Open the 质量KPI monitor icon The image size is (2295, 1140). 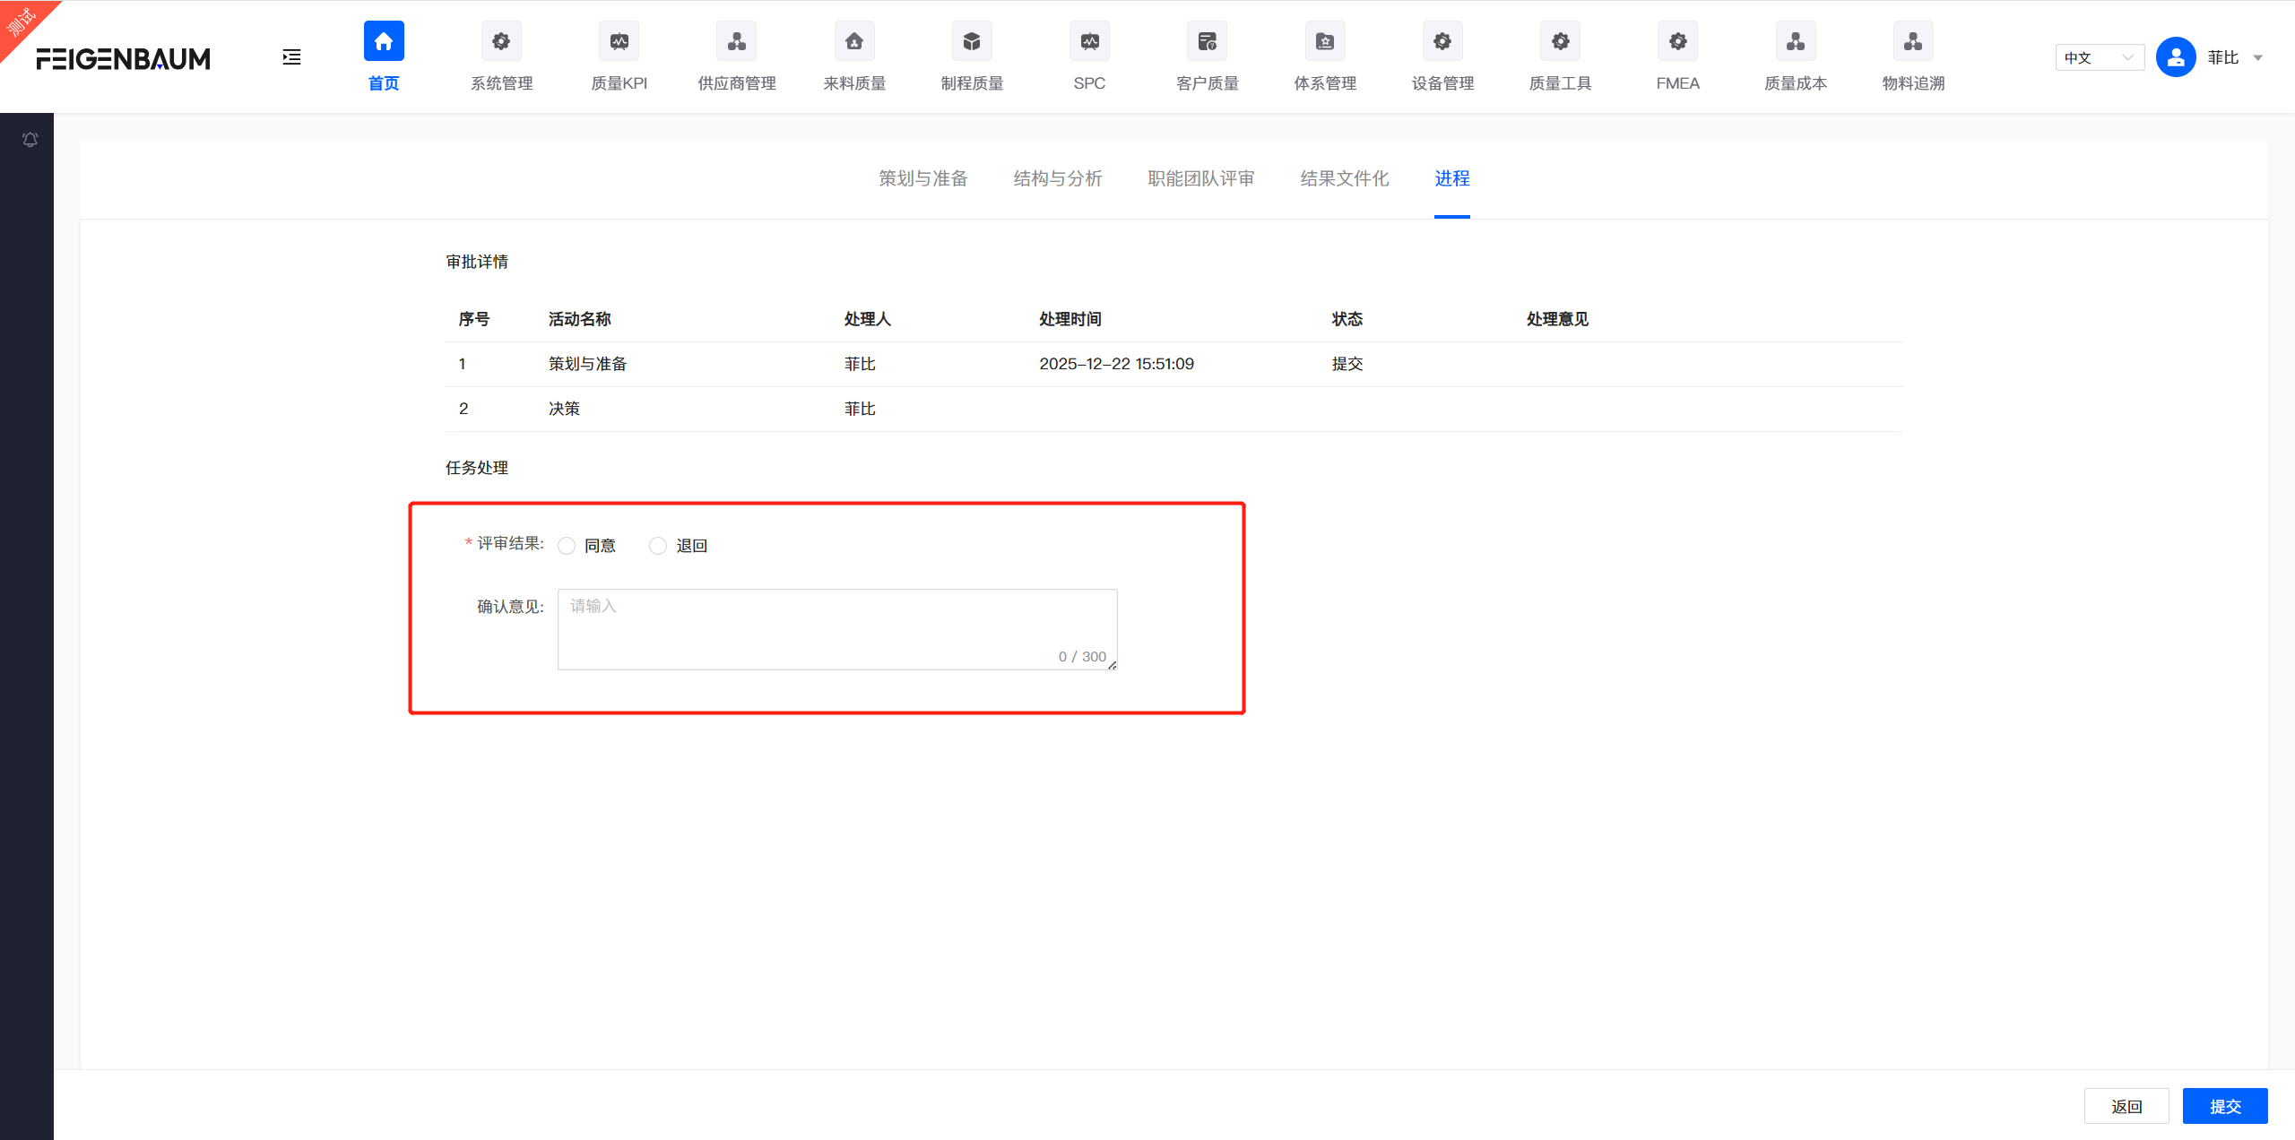(x=619, y=41)
